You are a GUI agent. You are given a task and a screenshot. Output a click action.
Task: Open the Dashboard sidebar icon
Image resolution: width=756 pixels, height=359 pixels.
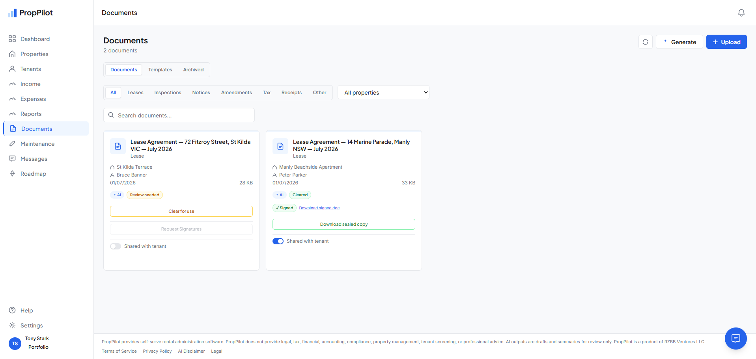click(12, 39)
